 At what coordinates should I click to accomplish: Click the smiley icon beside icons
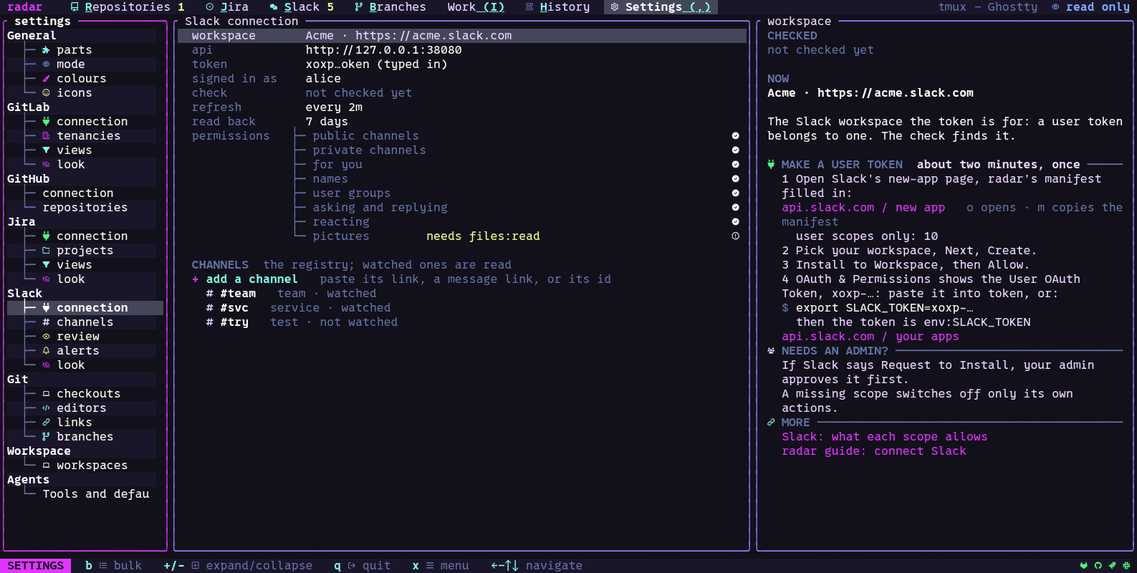click(46, 93)
